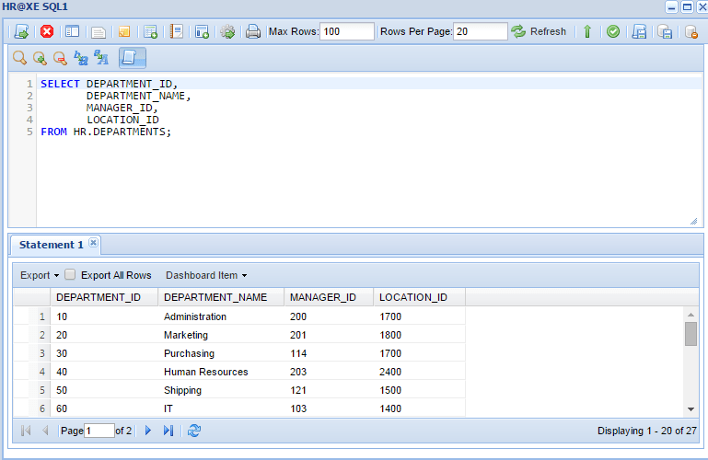Click HR.DEPARTMENTS in the SQL editor
This screenshot has height=460, width=708.
click(119, 132)
